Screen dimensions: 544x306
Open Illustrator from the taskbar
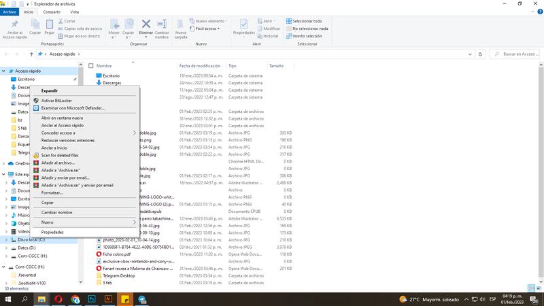[108, 299]
